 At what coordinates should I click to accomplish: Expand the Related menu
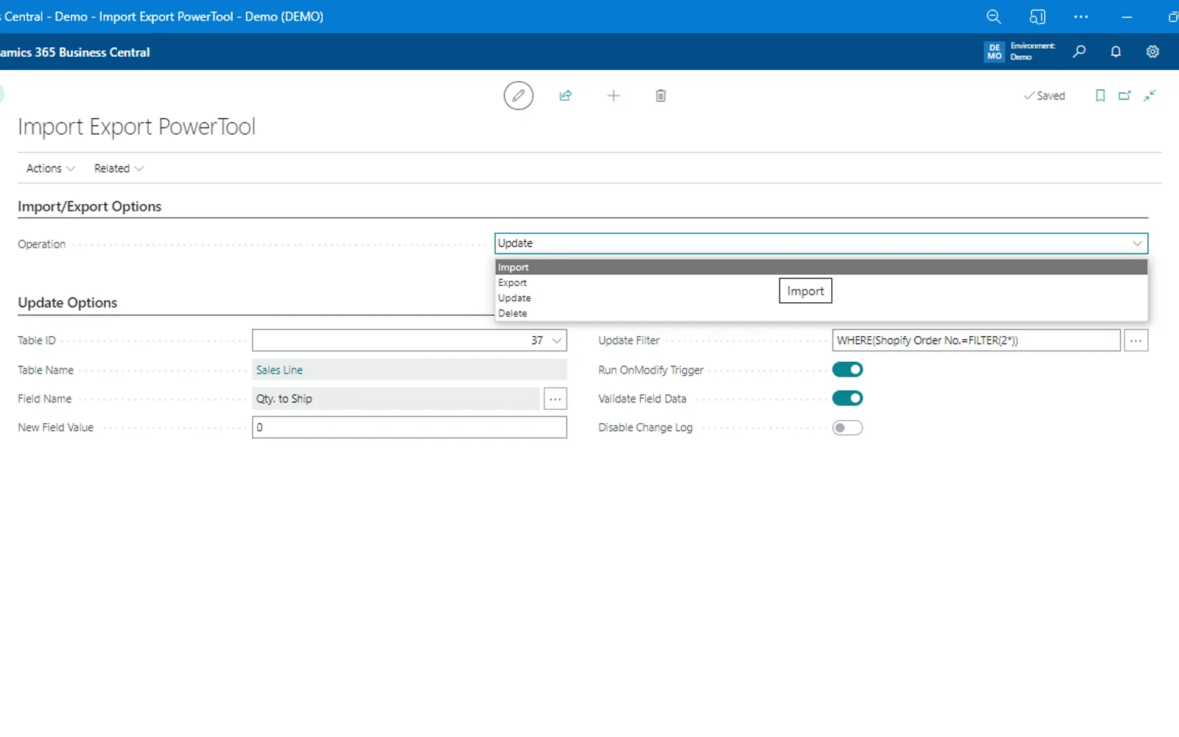click(119, 168)
